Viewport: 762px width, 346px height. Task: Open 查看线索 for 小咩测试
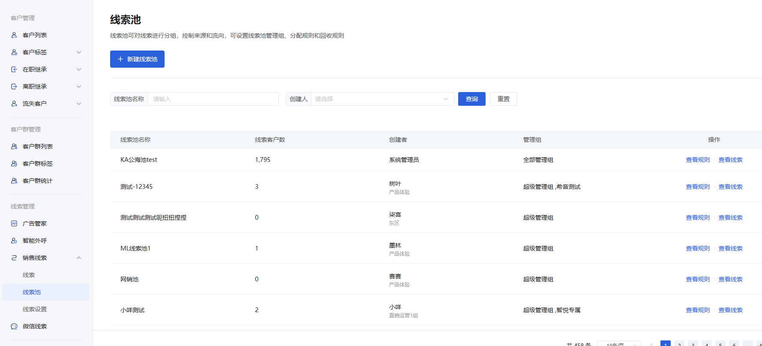(x=730, y=310)
